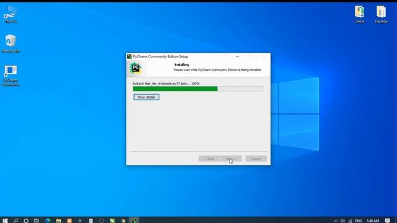Click the disabled Back button
Image resolution: width=397 pixels, height=223 pixels.
tap(209, 159)
